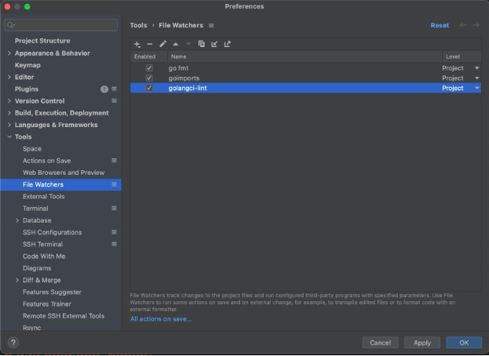The width and height of the screenshot is (489, 356).
Task: Select External Tools in the sidebar
Action: [43, 197]
